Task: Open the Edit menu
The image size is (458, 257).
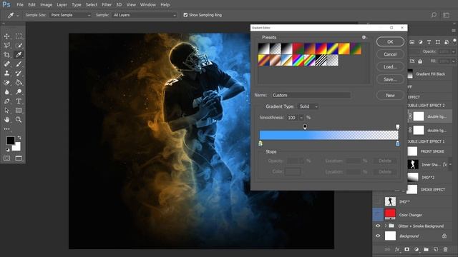Action: coord(31,5)
